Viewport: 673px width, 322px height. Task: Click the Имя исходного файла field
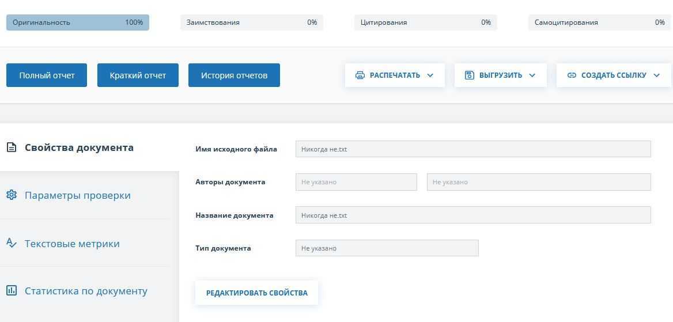472,149
